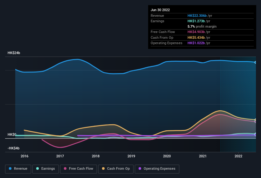Click the Operating Expenses endpoint marker on the purple line

point(256,135)
